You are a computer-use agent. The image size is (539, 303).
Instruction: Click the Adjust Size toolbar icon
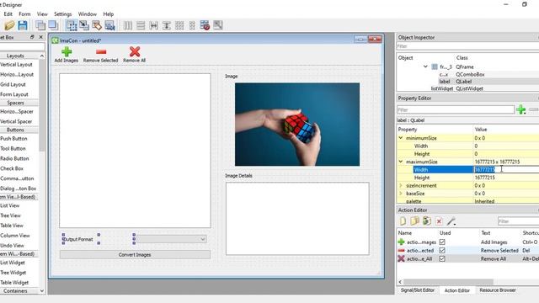[x=217, y=25]
